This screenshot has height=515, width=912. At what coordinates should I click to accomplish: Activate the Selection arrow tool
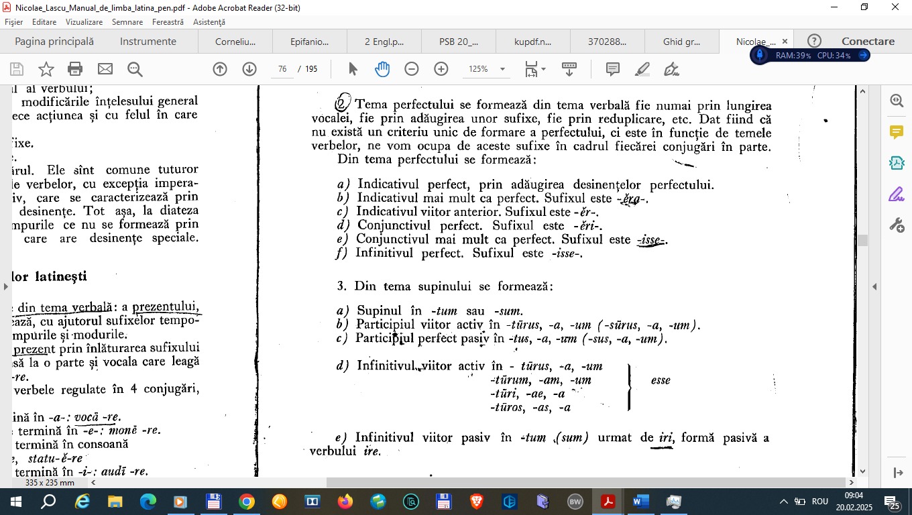(353, 69)
